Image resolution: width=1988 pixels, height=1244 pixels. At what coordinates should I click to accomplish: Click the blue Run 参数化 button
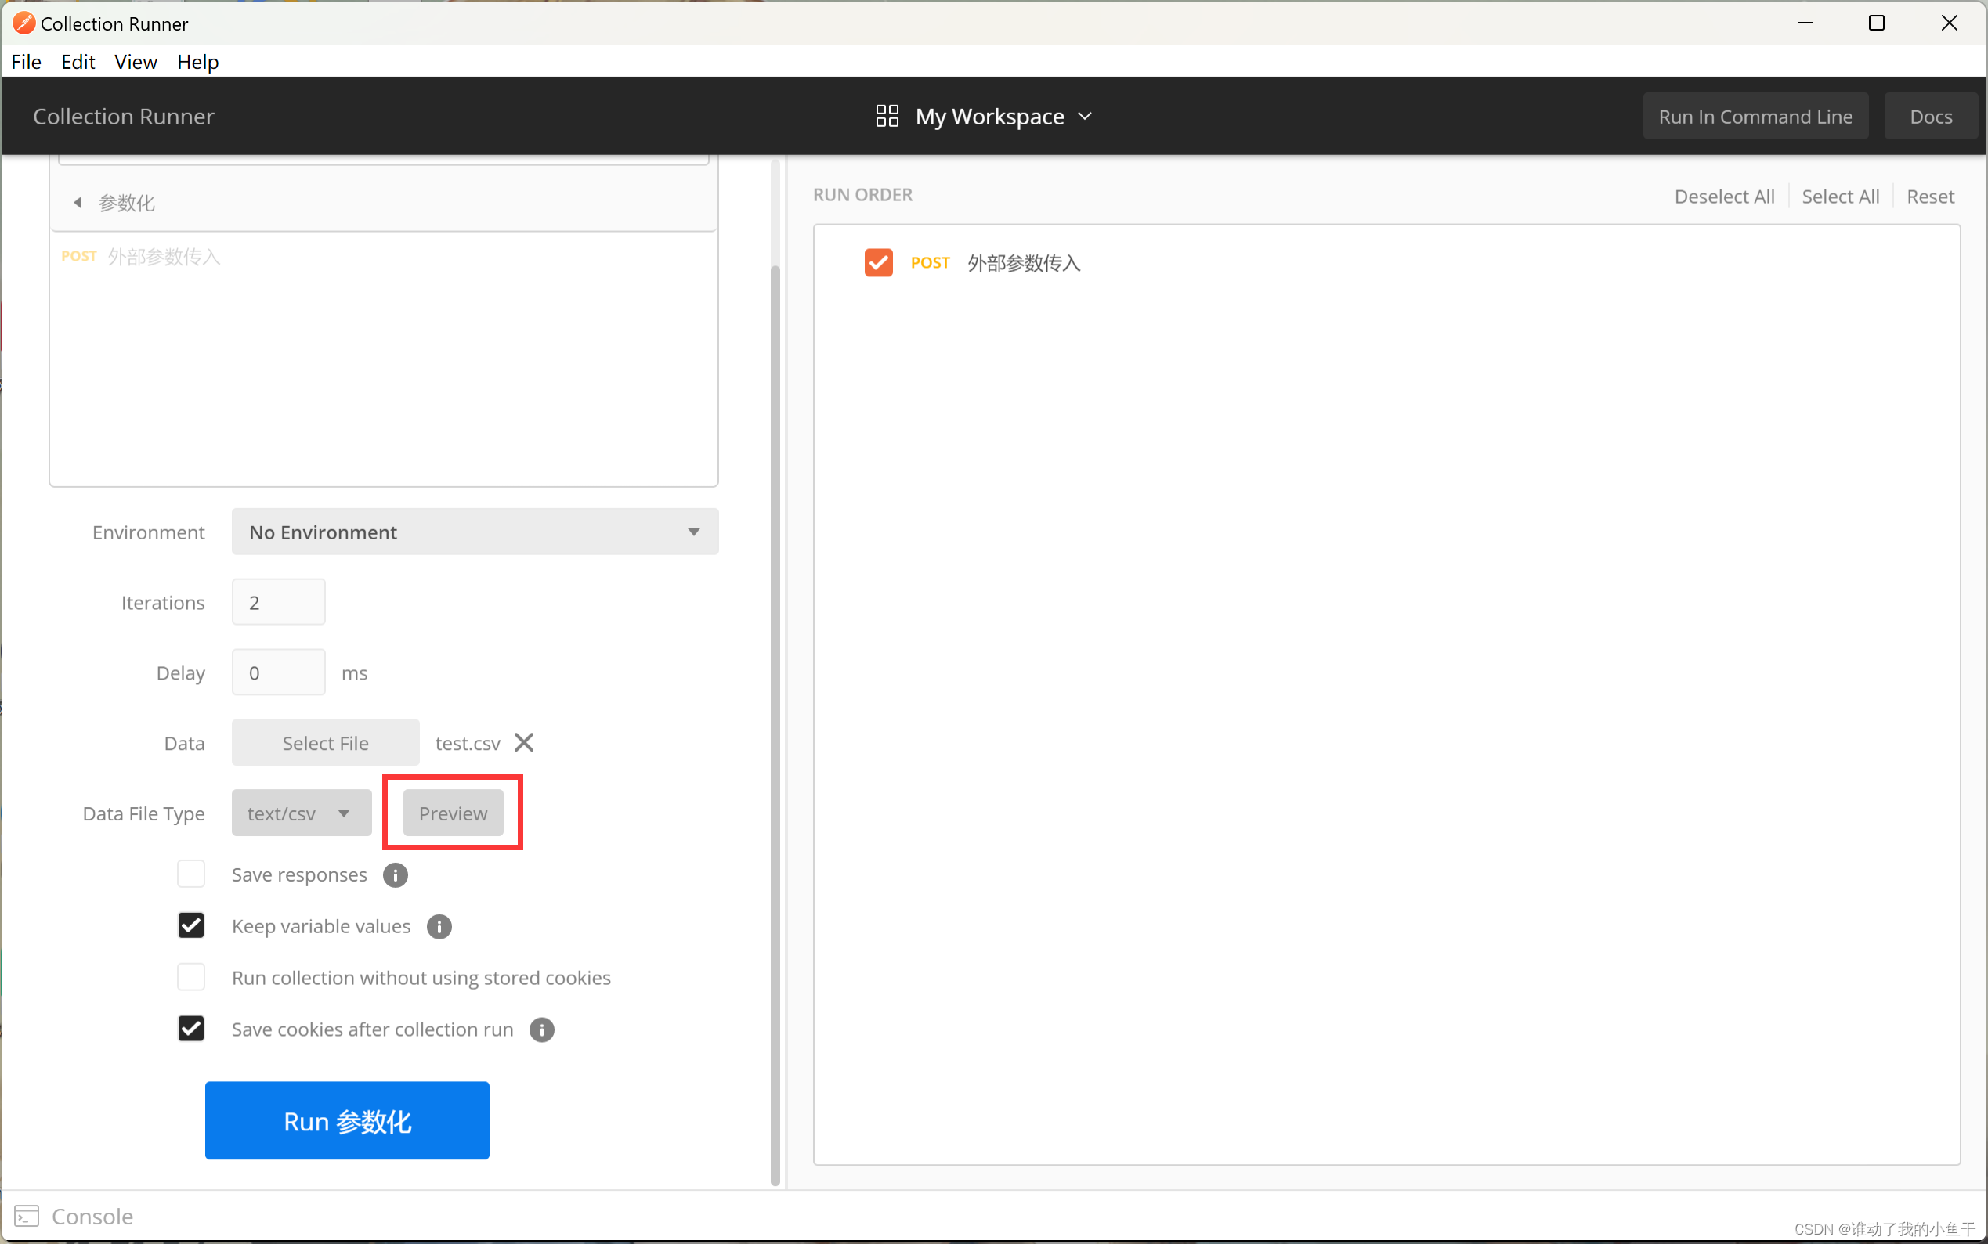pyautogui.click(x=346, y=1120)
